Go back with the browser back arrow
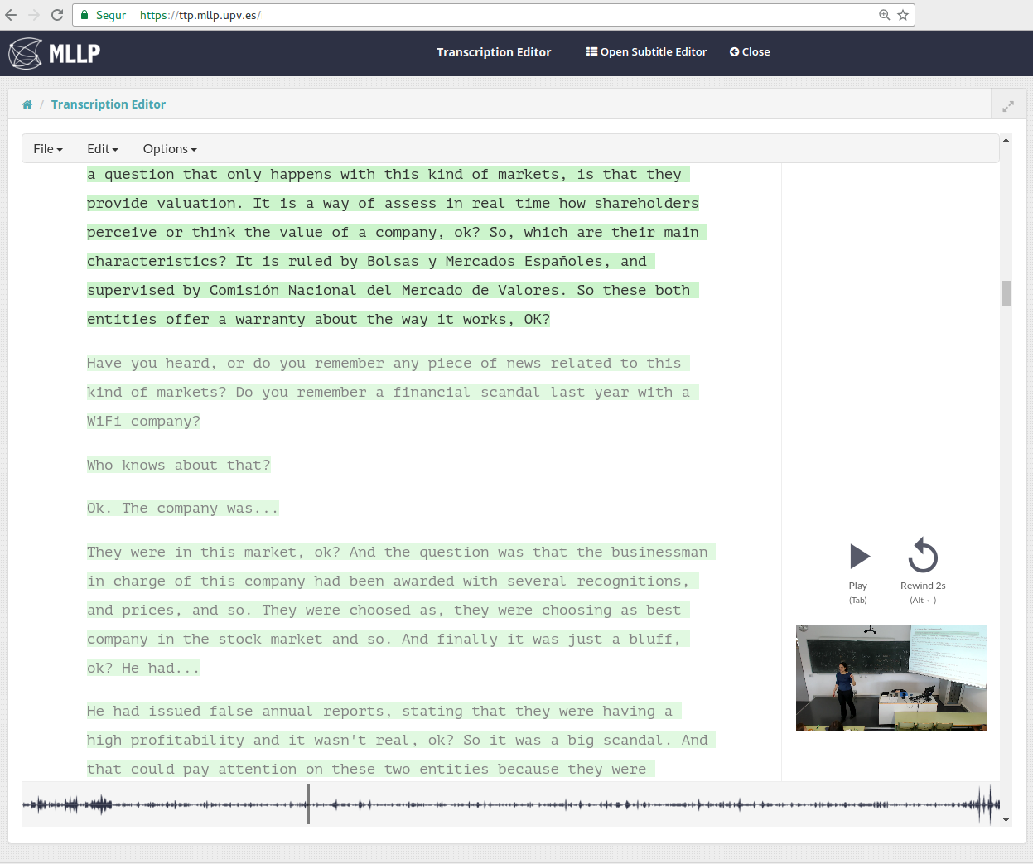This screenshot has height=864, width=1033. click(x=11, y=15)
